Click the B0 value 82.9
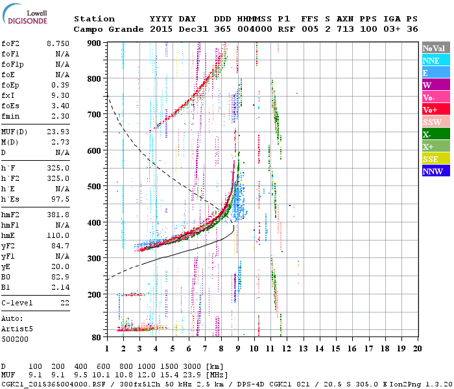454x389 pixels. 60,277
